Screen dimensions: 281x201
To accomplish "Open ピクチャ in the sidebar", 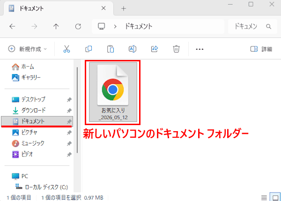I will coord(25,132).
